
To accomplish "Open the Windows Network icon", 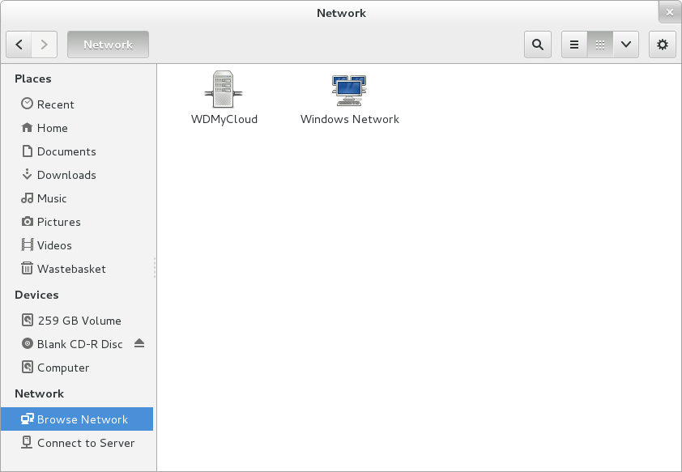I will [349, 91].
